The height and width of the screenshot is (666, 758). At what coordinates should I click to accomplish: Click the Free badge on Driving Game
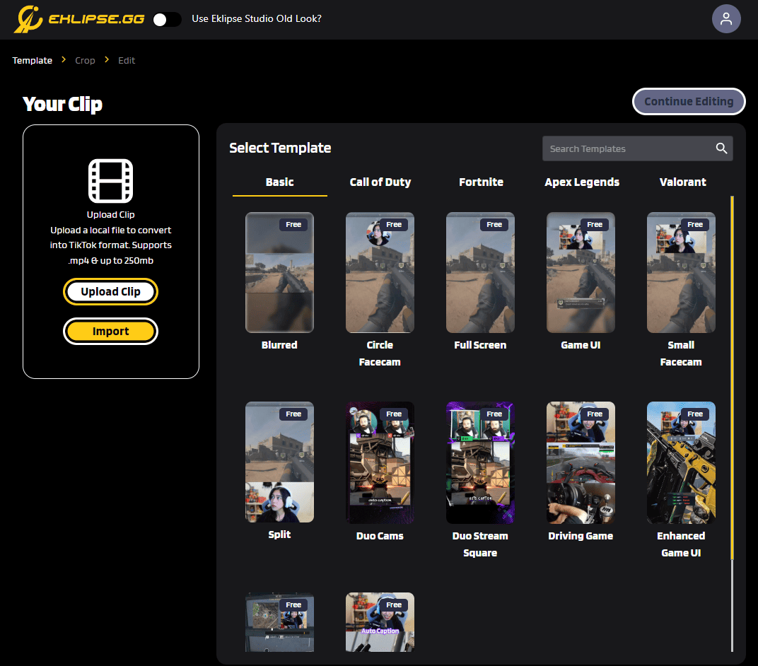click(595, 414)
